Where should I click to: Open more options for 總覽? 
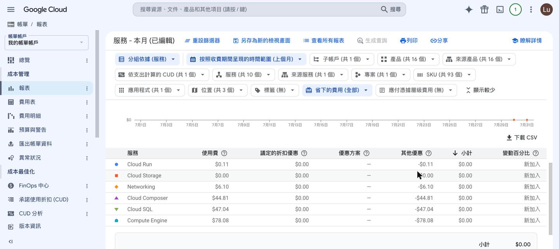[x=87, y=60]
